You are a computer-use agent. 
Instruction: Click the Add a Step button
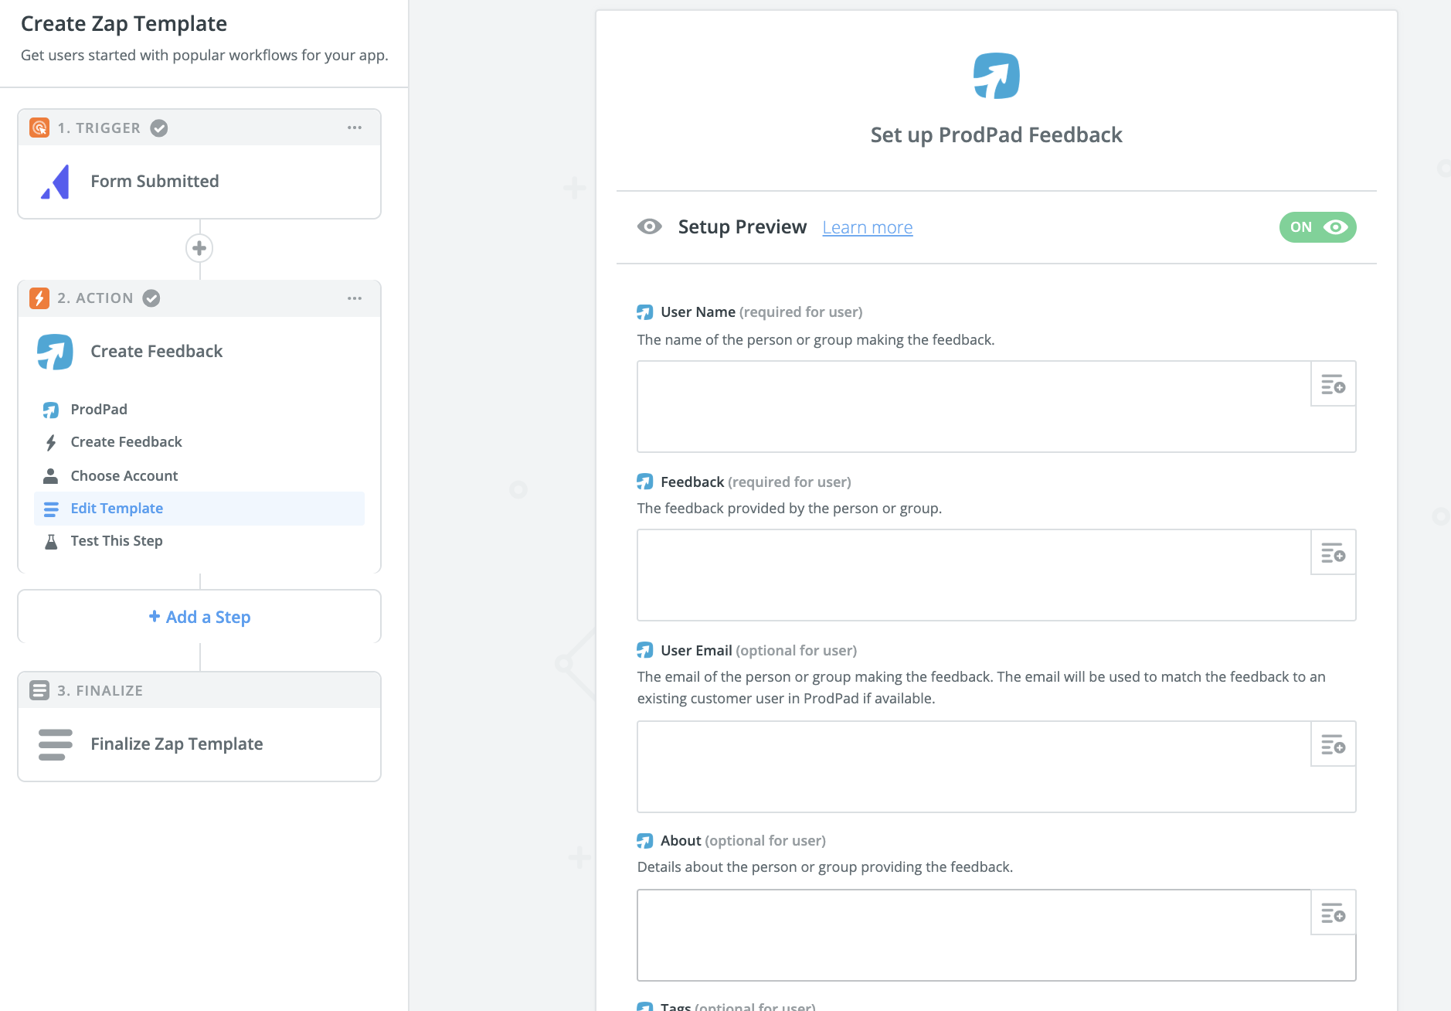click(x=199, y=617)
